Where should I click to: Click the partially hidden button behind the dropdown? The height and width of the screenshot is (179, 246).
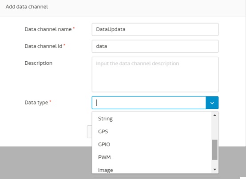pos(89,131)
